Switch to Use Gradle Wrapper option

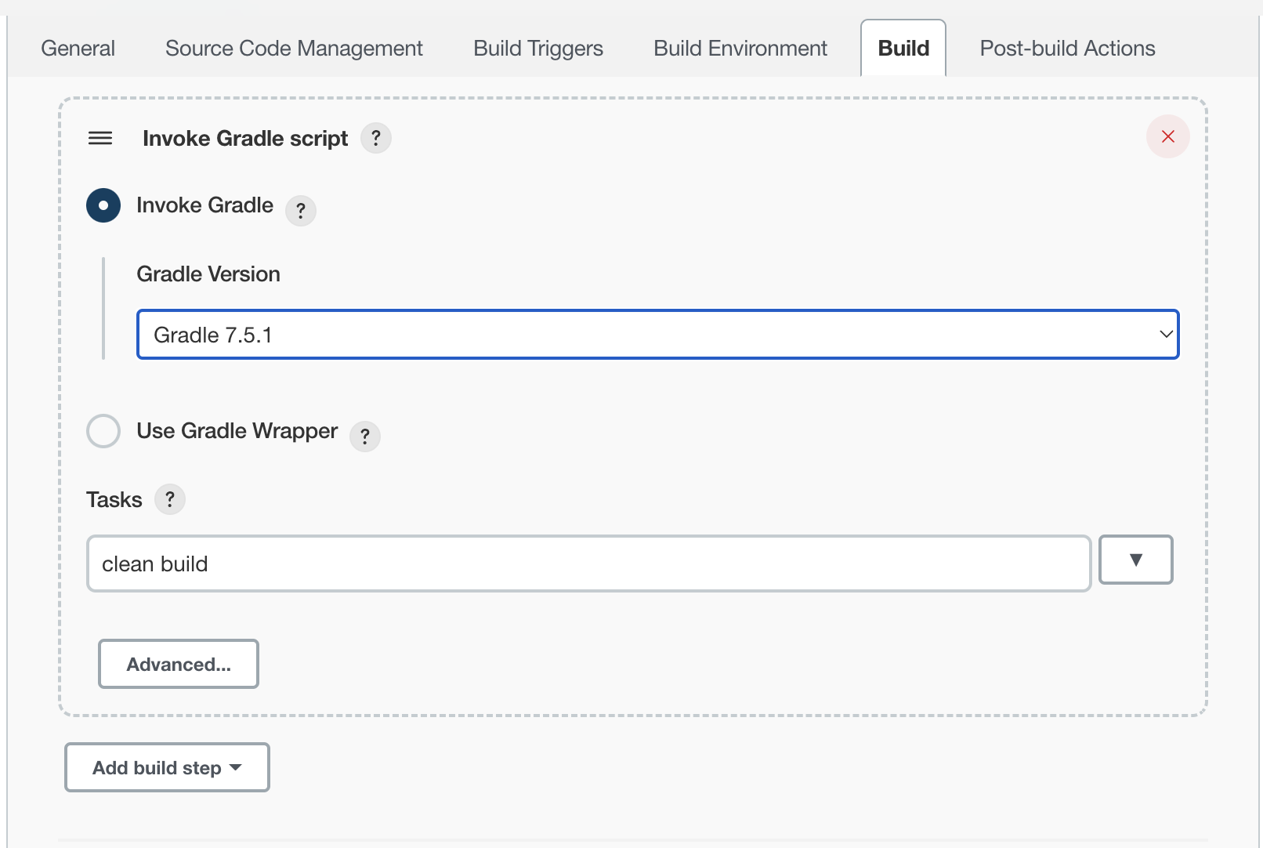point(103,431)
